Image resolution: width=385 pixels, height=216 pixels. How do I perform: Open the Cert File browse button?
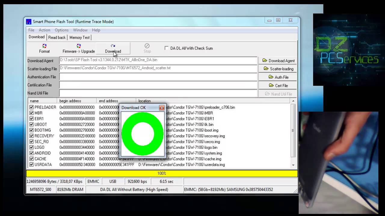pos(278,85)
